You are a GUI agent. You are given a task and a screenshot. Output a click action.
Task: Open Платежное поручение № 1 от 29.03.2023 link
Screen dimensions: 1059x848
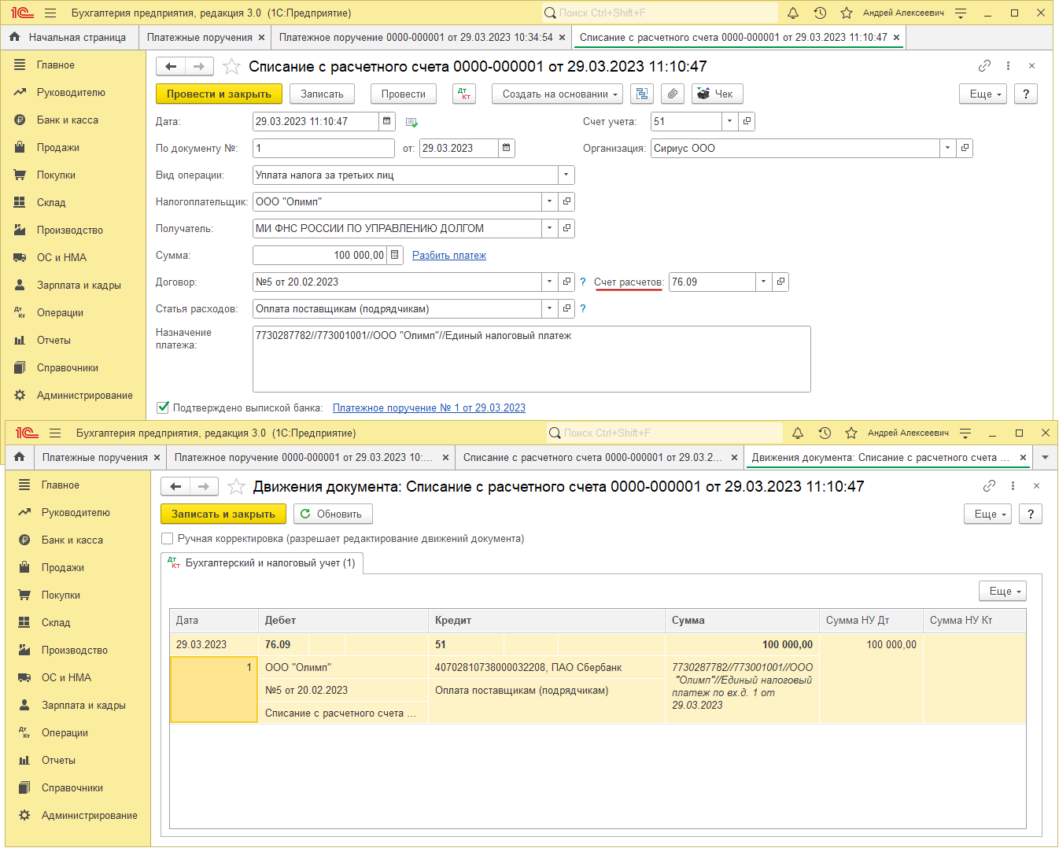429,407
